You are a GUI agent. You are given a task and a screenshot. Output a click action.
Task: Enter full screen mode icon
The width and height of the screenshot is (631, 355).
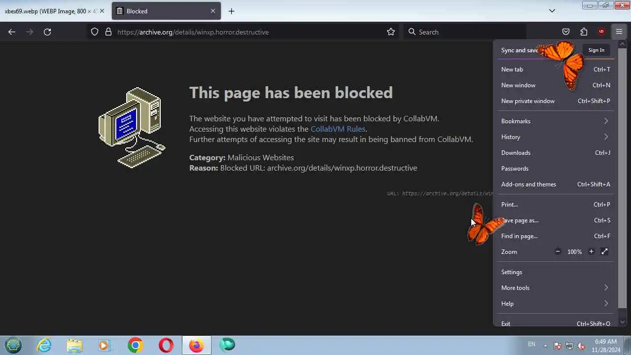tap(604, 251)
